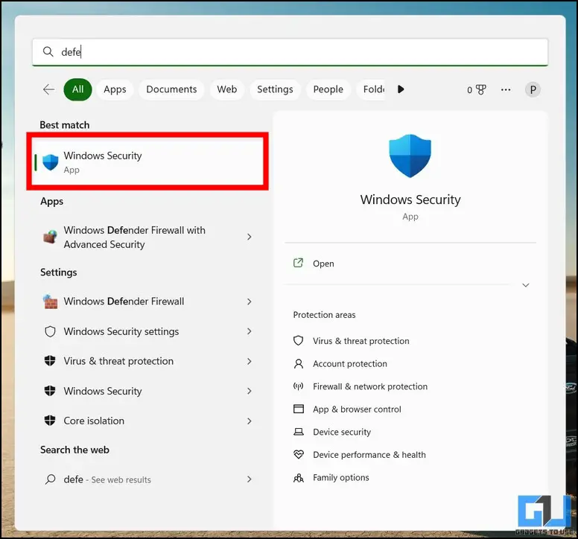Click the web search magnifier beside defe
This screenshot has height=539, width=578.
tap(50, 479)
